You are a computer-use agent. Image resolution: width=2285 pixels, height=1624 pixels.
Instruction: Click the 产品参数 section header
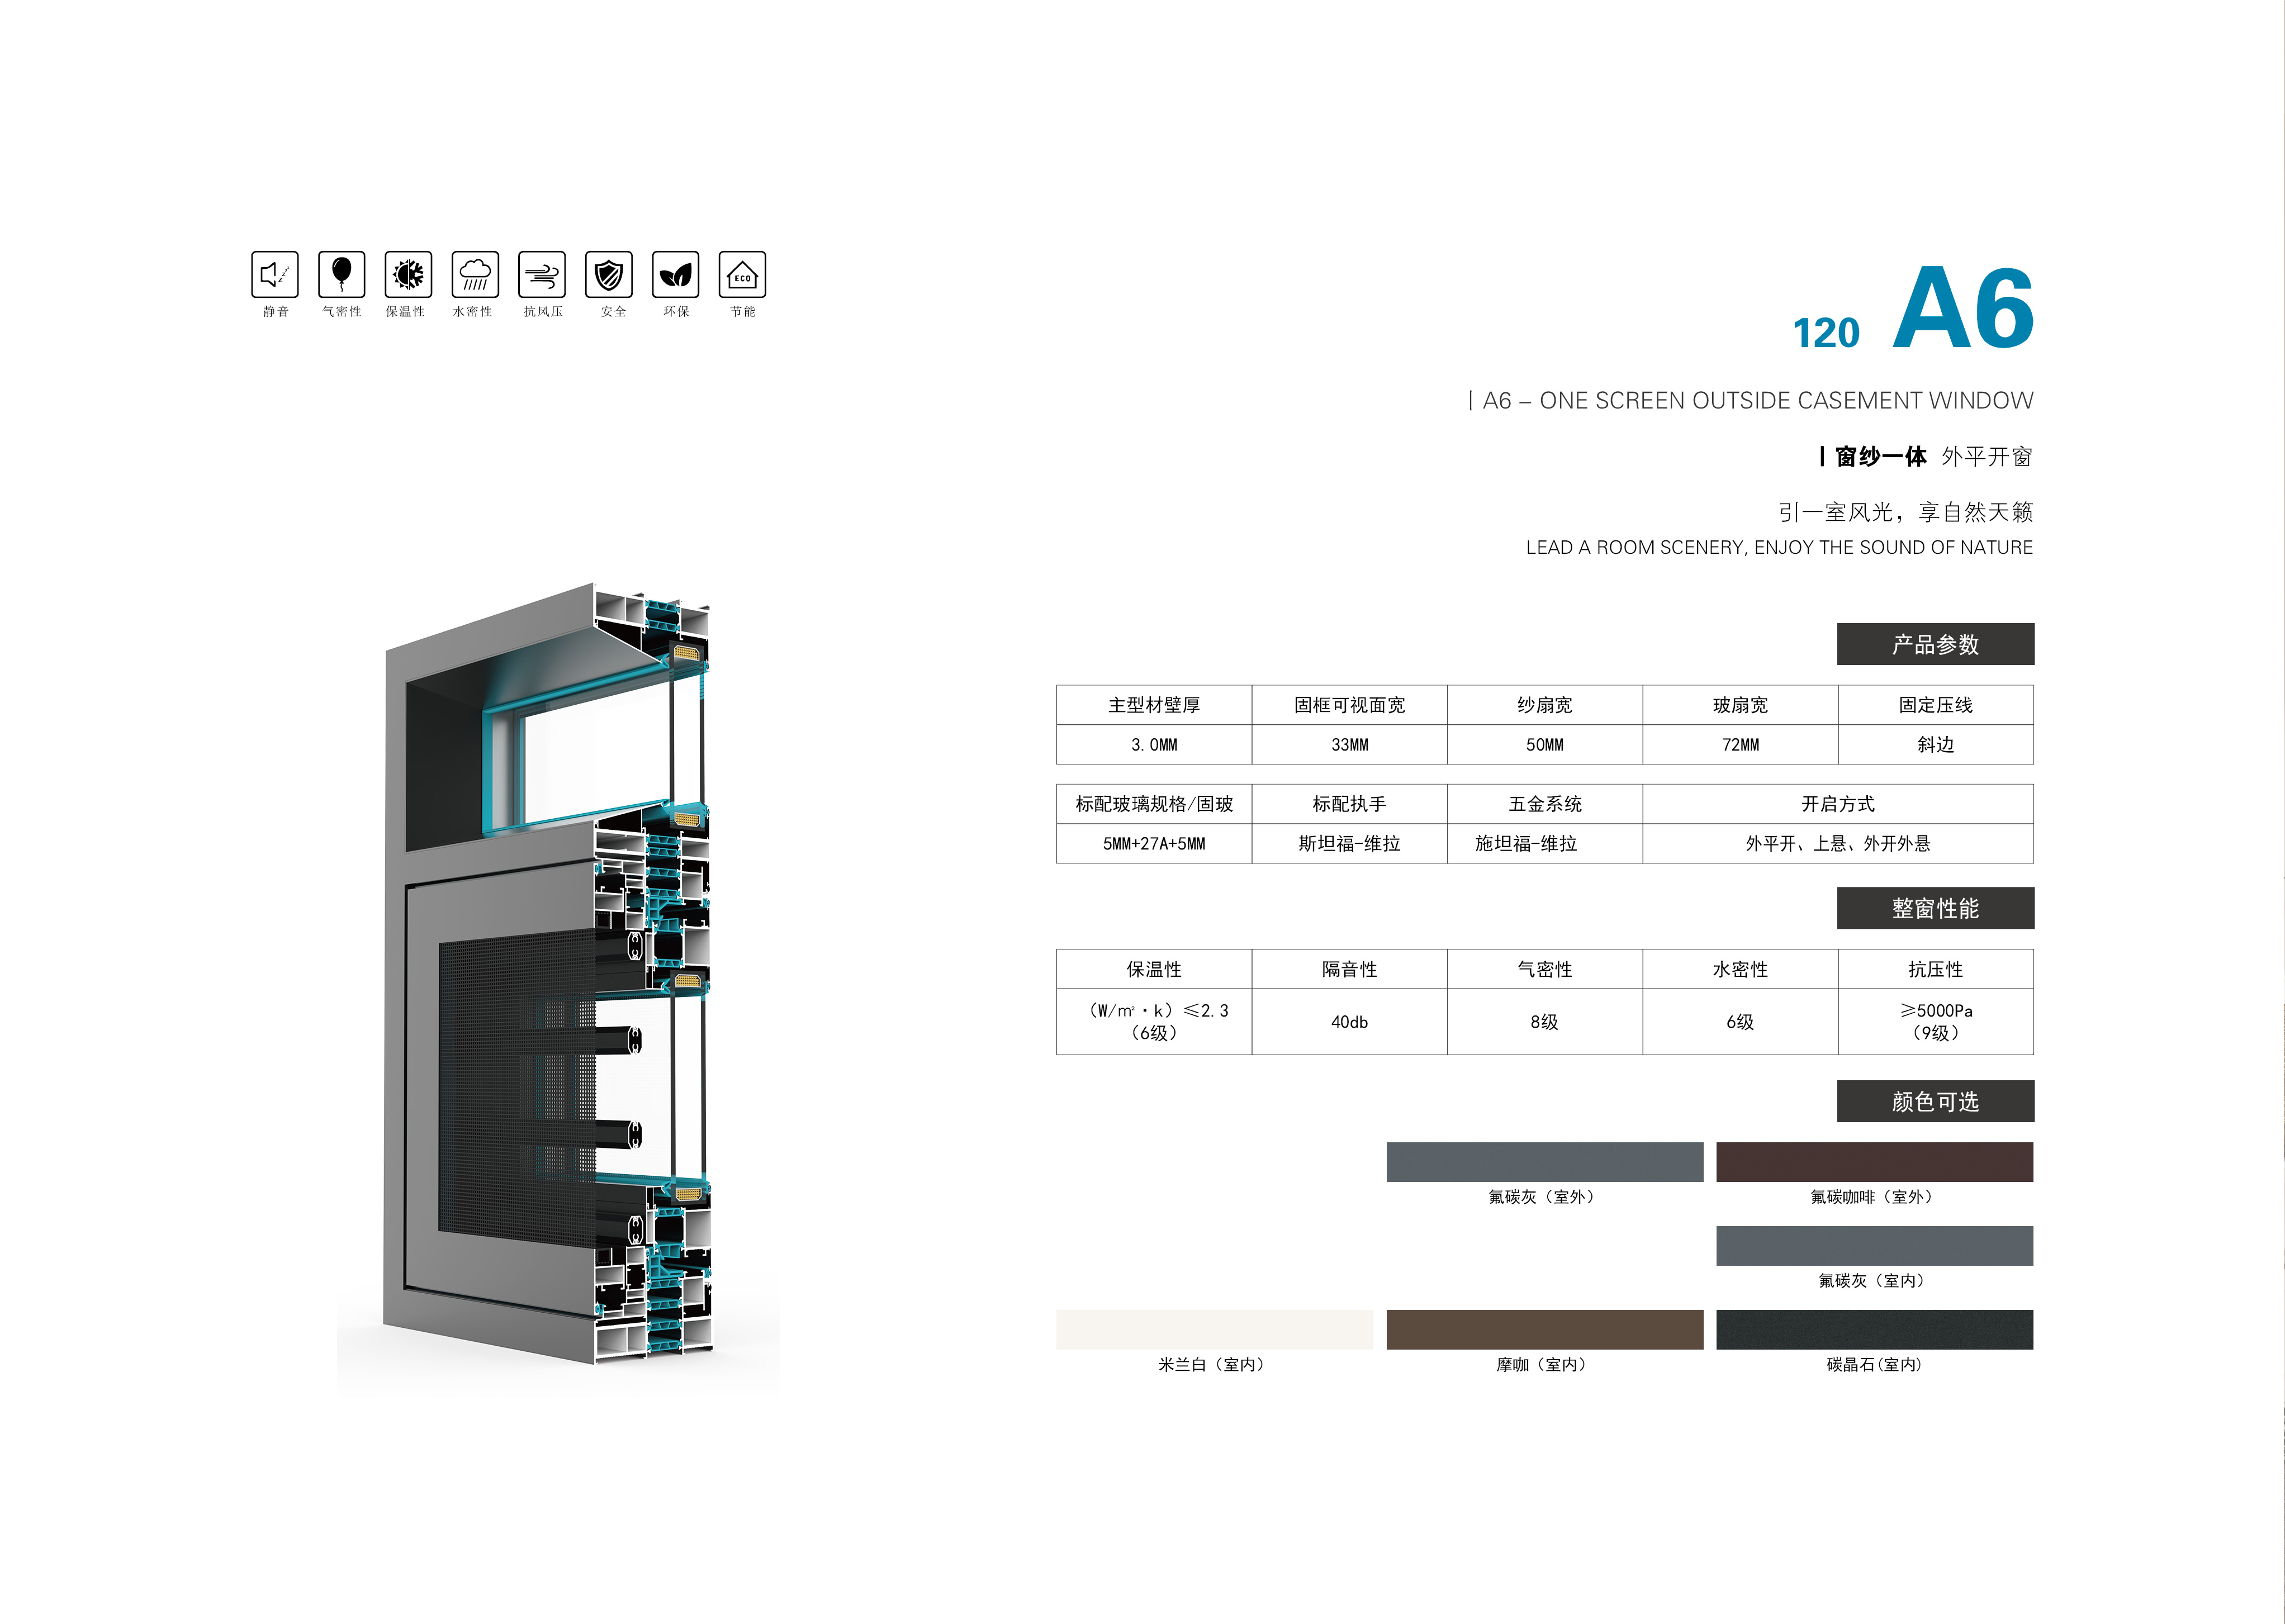[x=1935, y=644]
